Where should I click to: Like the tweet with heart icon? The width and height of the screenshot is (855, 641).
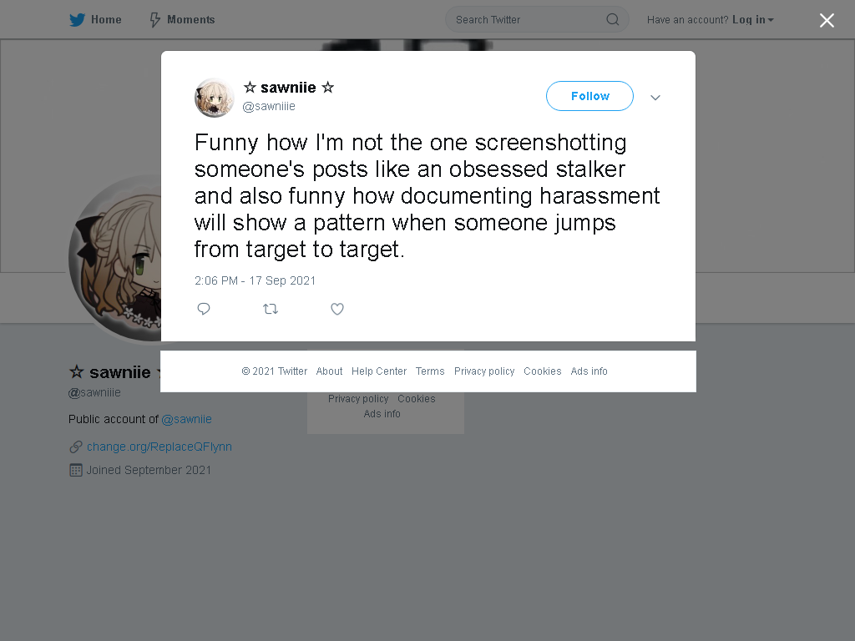coord(337,309)
